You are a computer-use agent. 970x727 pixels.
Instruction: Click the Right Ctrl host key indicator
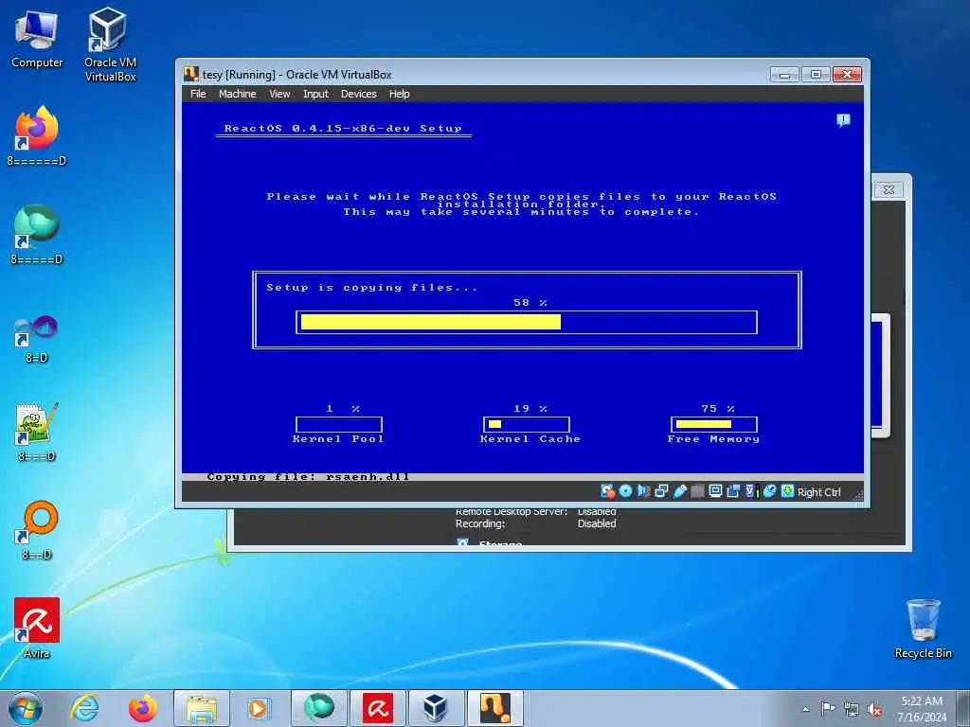pos(819,492)
